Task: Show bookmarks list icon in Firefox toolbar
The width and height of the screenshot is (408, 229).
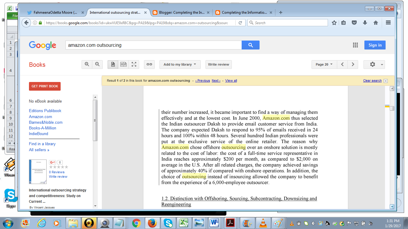Action: pyautogui.click(x=343, y=23)
